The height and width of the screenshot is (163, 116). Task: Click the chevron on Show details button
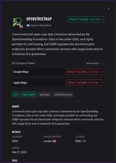coord(101,63)
